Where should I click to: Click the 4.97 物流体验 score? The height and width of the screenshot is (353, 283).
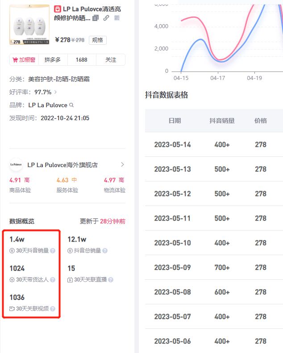pos(109,180)
